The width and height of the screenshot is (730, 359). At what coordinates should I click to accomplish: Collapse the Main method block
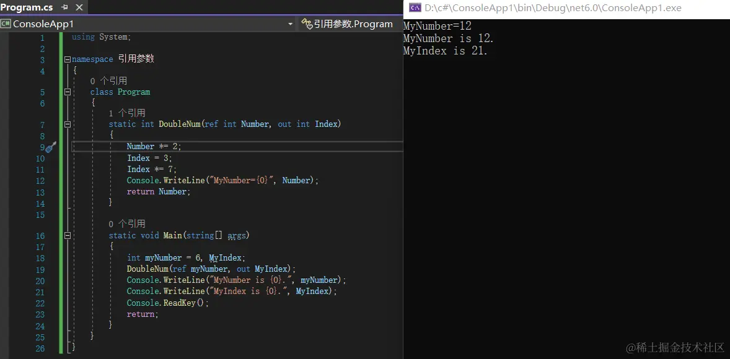[x=68, y=236]
